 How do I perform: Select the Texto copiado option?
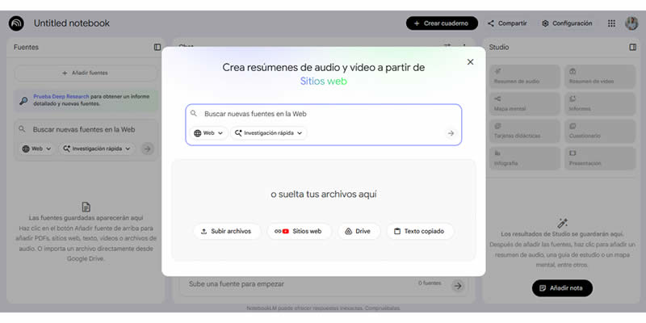pyautogui.click(x=420, y=231)
